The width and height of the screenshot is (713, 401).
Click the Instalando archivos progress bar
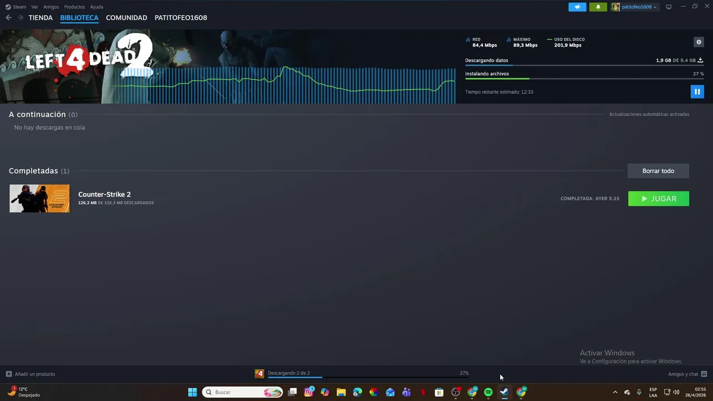[584, 79]
